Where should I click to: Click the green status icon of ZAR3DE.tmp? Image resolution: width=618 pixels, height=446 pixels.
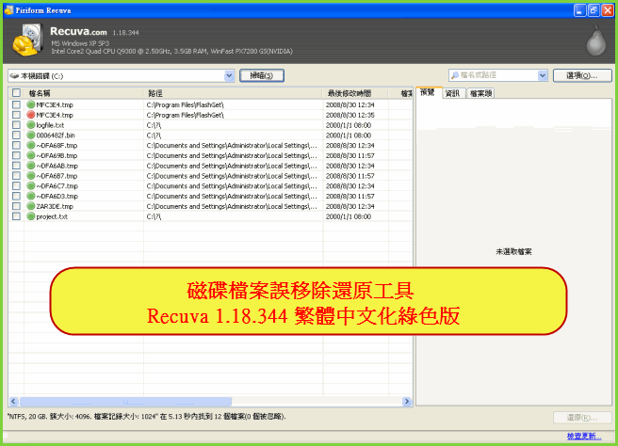point(30,206)
